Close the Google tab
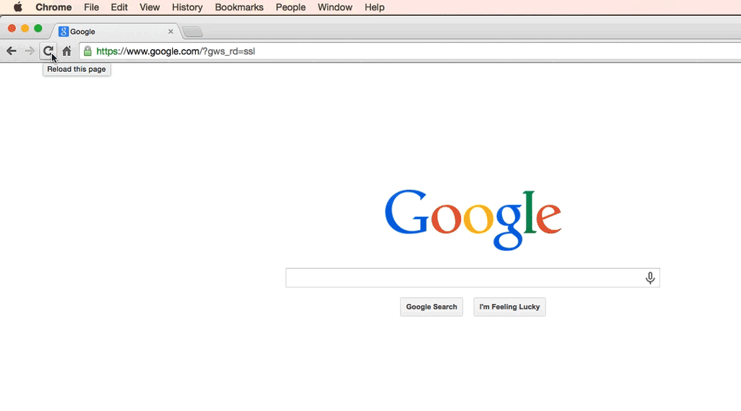The image size is (741, 411). (171, 32)
